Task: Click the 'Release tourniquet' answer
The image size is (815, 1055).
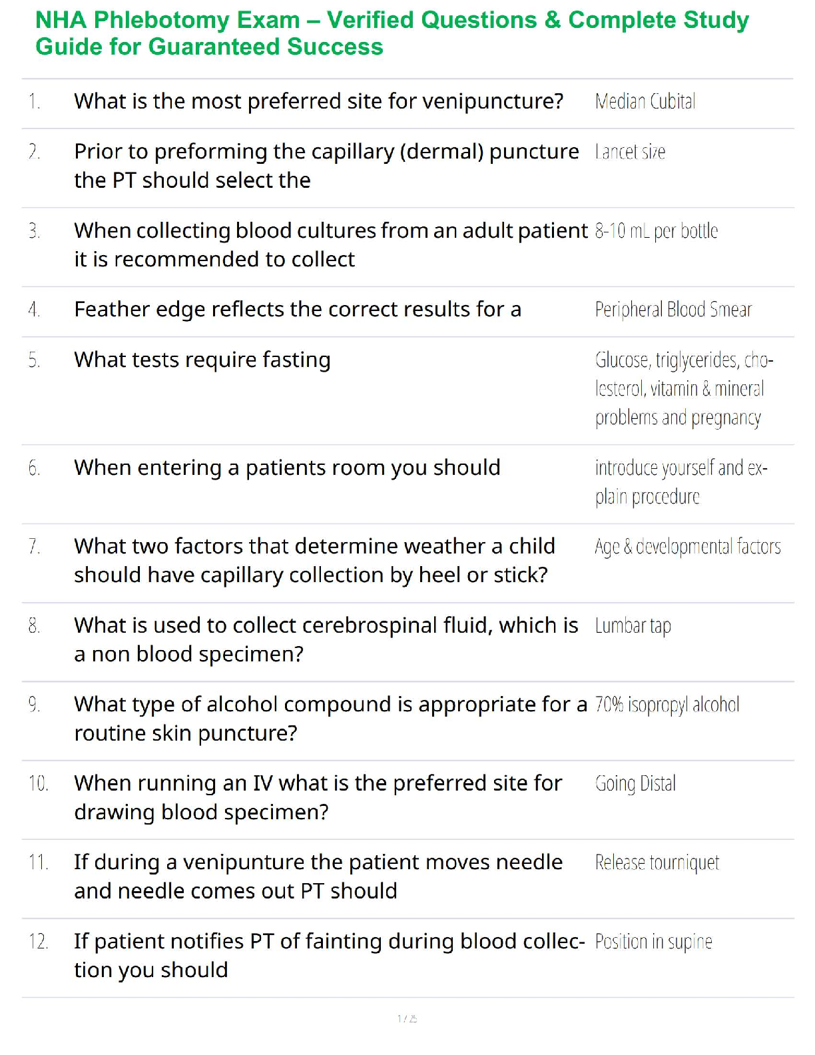Action: pos(657,863)
